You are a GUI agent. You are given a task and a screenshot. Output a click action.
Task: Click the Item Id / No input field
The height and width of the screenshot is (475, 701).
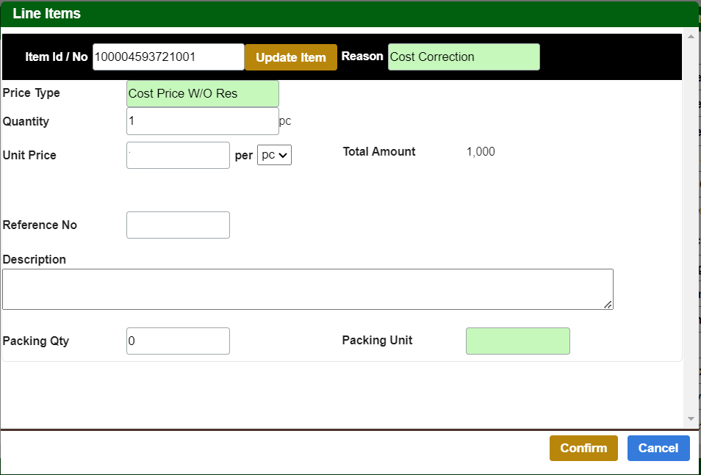click(x=168, y=57)
